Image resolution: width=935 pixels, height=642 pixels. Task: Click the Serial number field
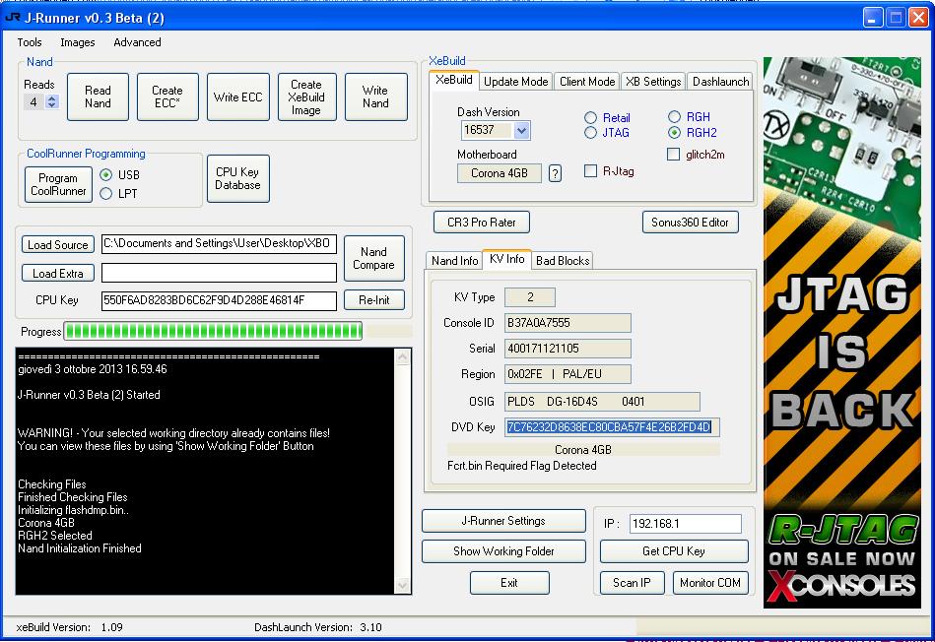tap(568, 349)
